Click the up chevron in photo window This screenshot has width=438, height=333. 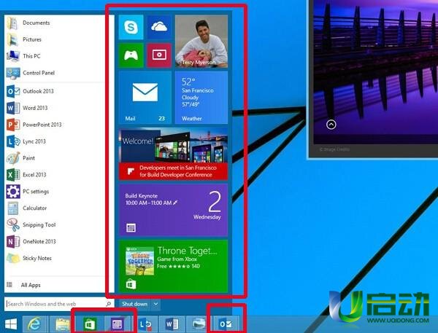tap(331, 125)
